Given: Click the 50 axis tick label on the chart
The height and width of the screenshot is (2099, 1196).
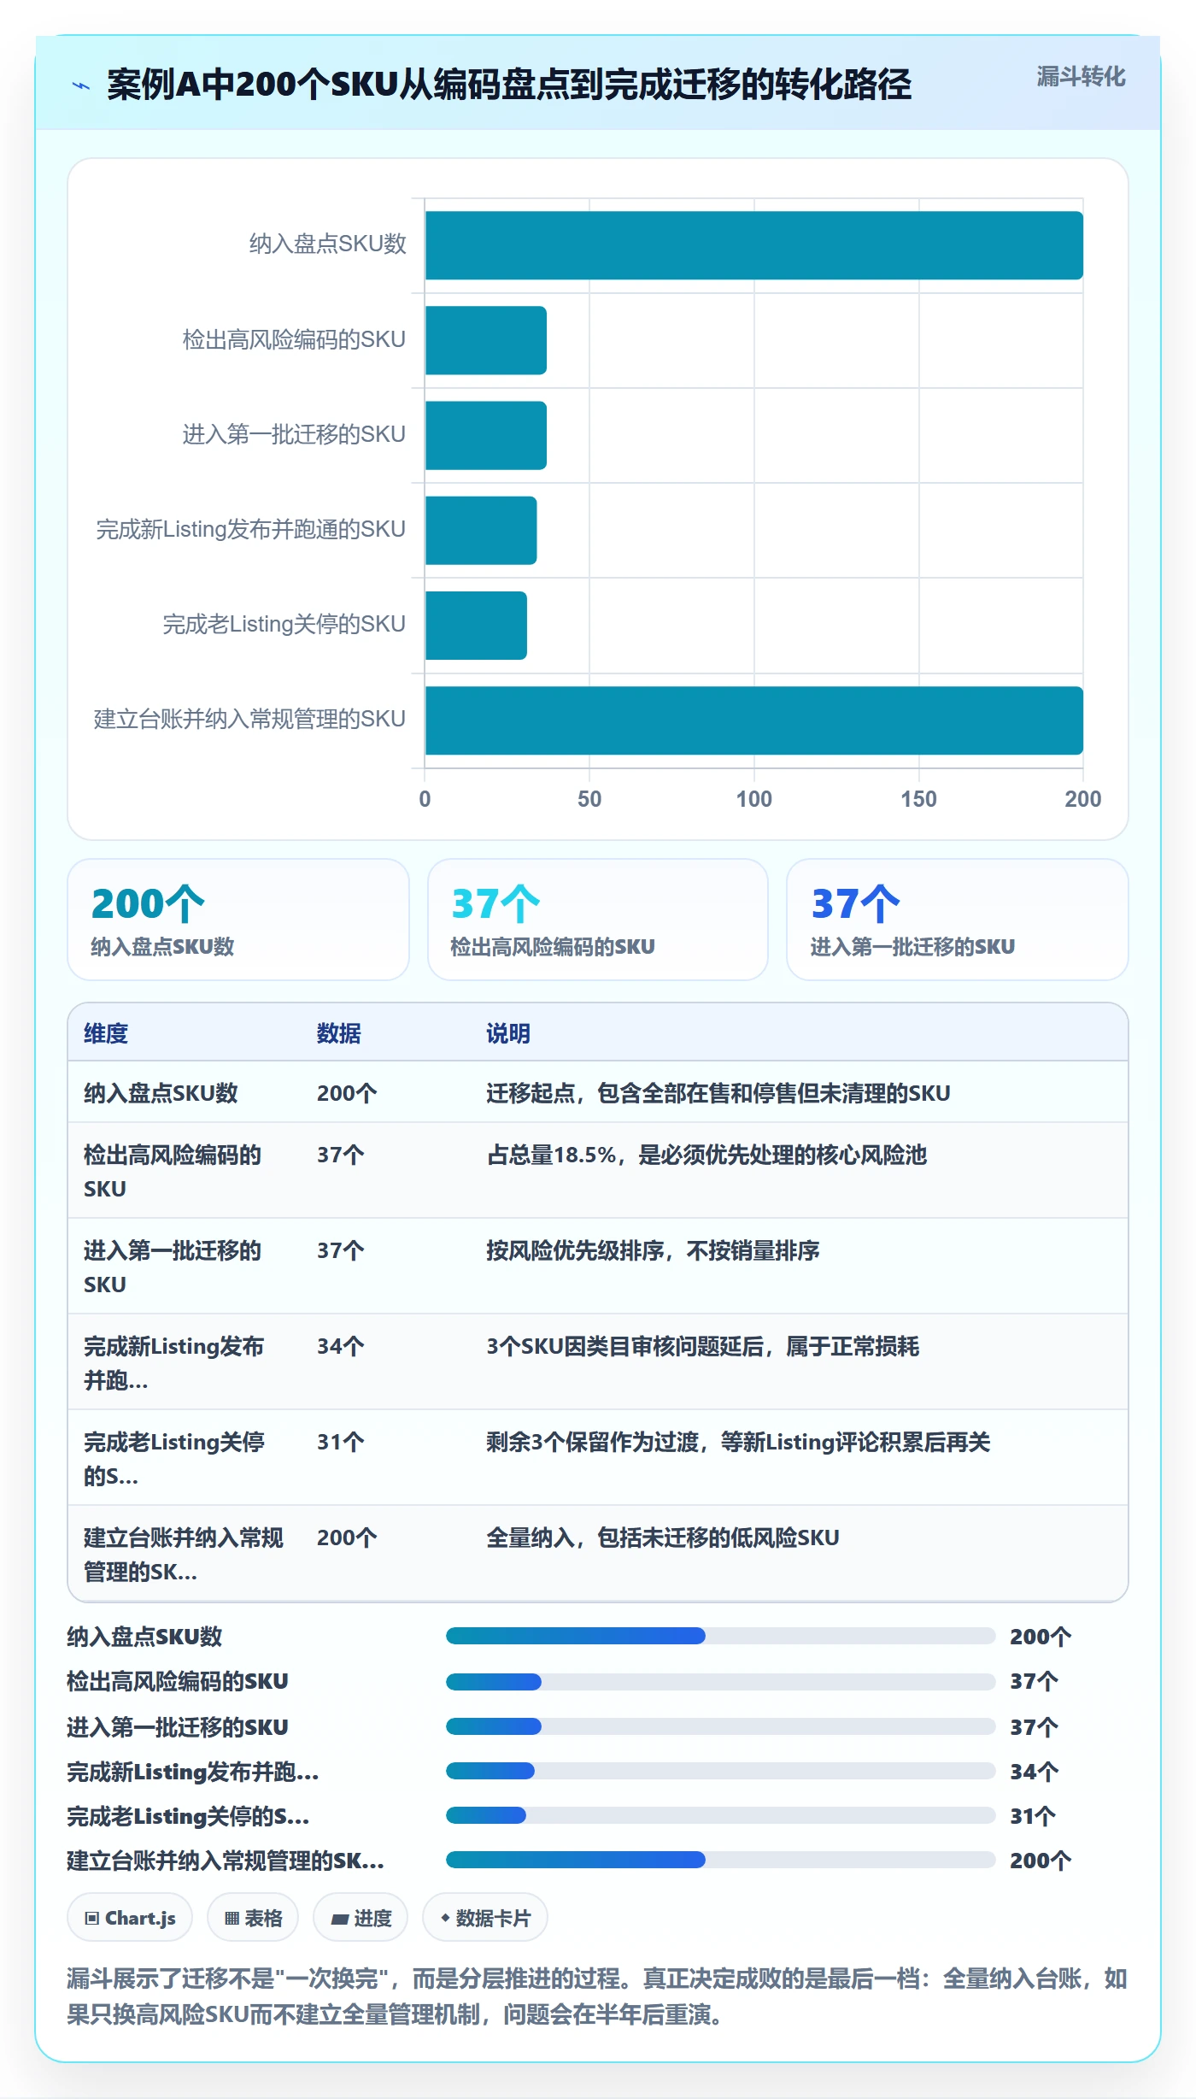Looking at the screenshot, I should (589, 799).
